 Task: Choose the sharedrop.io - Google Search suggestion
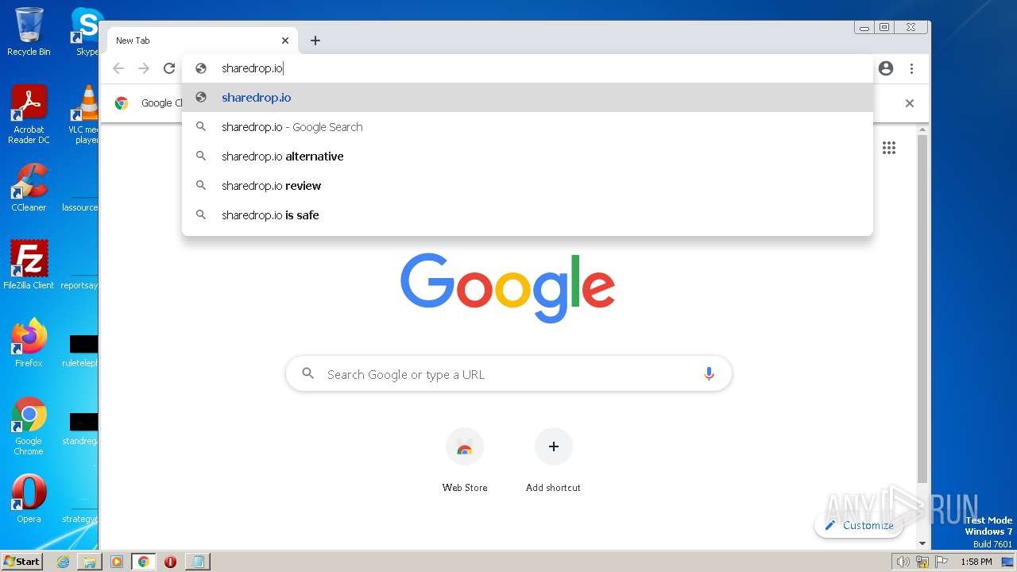(x=528, y=127)
